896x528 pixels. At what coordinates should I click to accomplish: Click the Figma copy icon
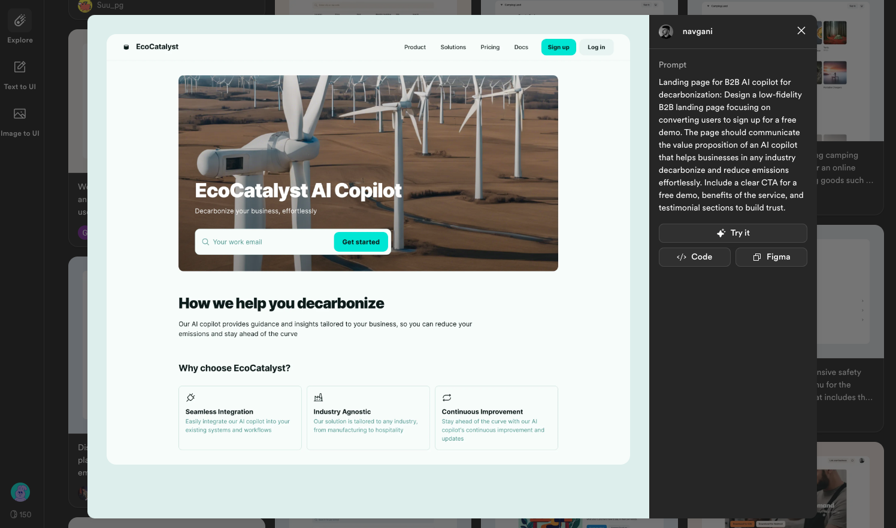coord(757,257)
